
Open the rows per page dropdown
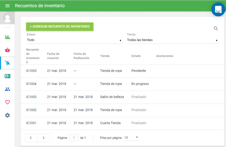pyautogui.click(x=132, y=138)
